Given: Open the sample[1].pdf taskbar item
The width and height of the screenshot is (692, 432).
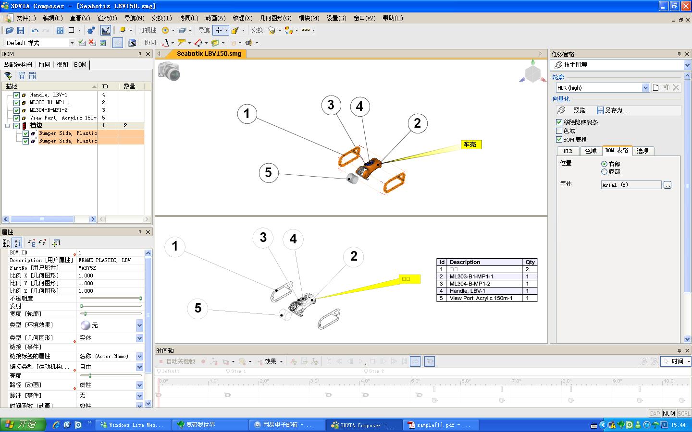Looking at the screenshot, I should tap(441, 425).
